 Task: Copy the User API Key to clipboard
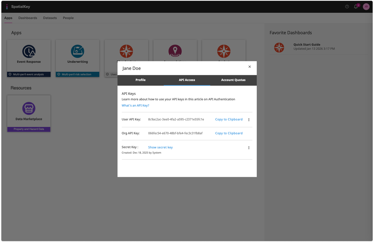[x=229, y=119]
